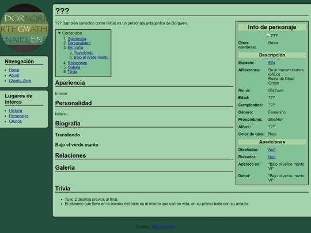
Task: Open Nuri link beside Roleador
Action: 272,157
